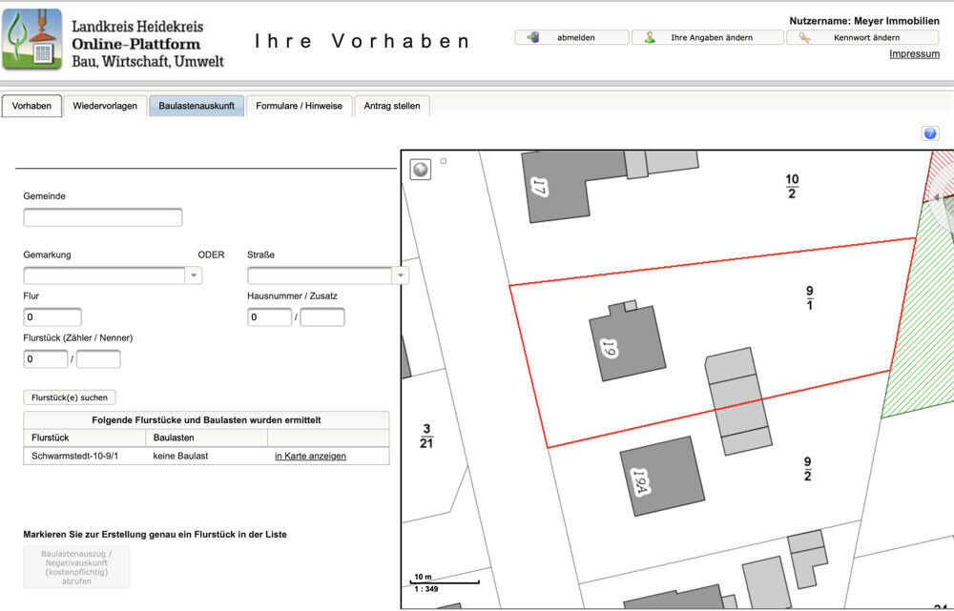Open the Impressum link
Screen dimensions: 954x611
[914, 54]
